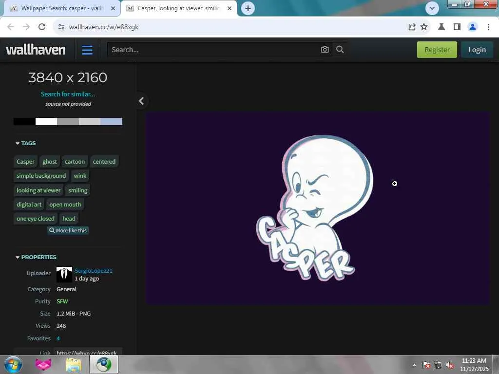Open the Windows Start menu

pyautogui.click(x=13, y=364)
